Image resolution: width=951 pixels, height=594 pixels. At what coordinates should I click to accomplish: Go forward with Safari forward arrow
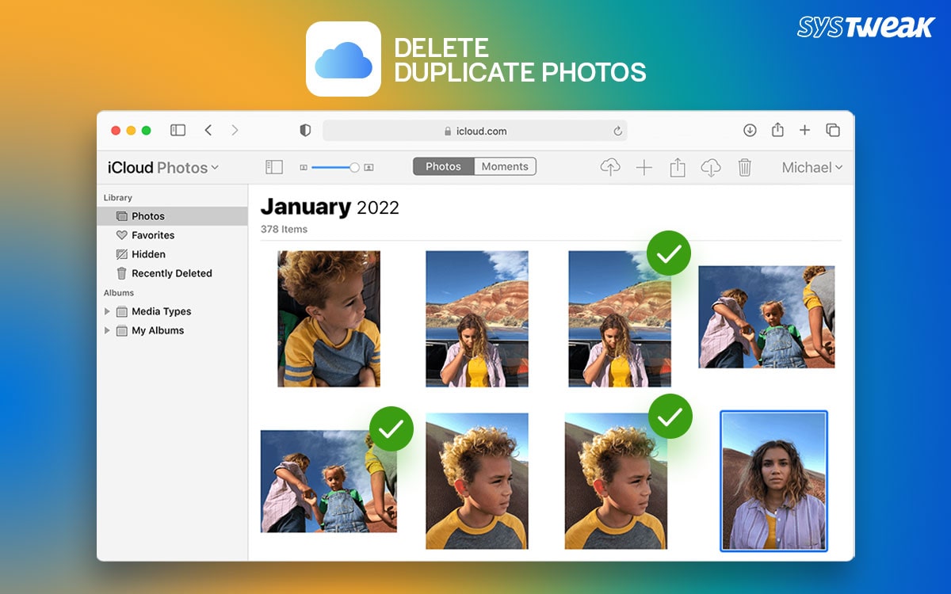pos(235,130)
